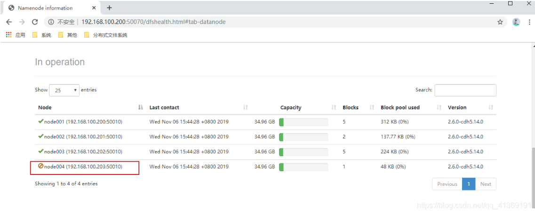Screen dimensions: 535x214
Task: Switch to the Namenode information tab
Action: pos(51,8)
